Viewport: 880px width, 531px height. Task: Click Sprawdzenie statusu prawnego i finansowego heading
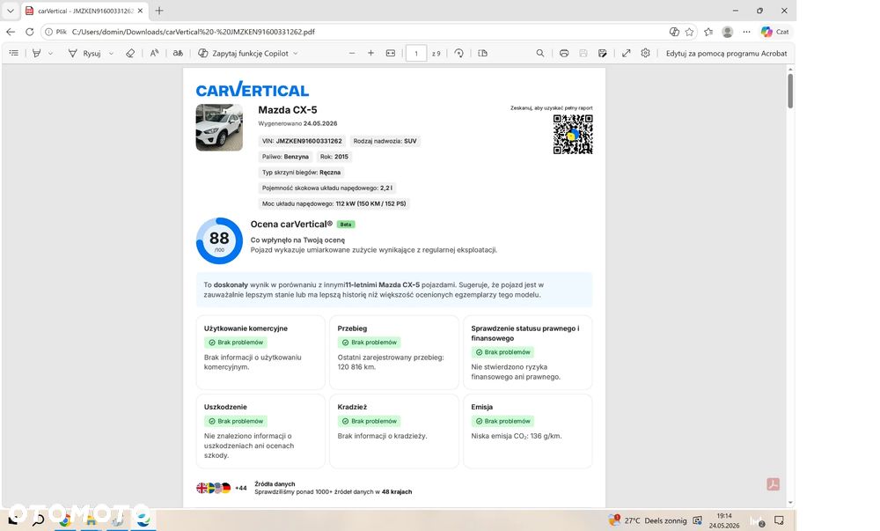point(525,333)
